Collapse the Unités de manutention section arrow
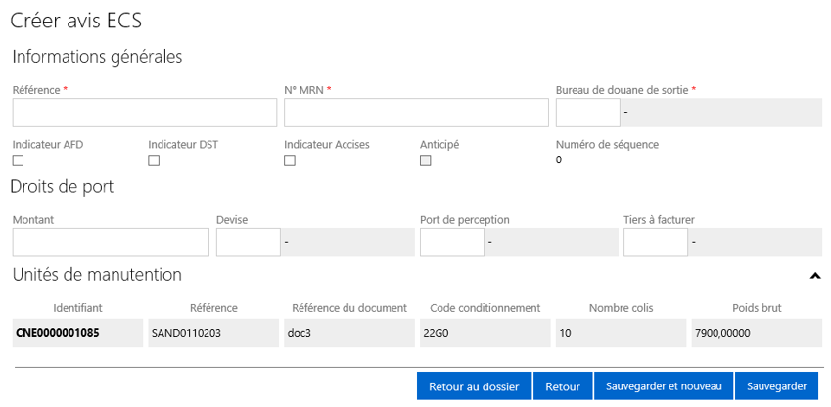This screenshot has width=831, height=407. tap(815, 275)
